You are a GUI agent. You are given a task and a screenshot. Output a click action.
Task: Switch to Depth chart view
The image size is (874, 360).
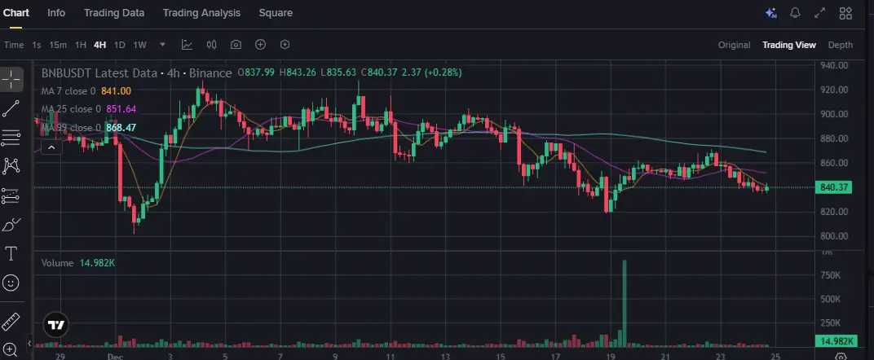pos(841,45)
